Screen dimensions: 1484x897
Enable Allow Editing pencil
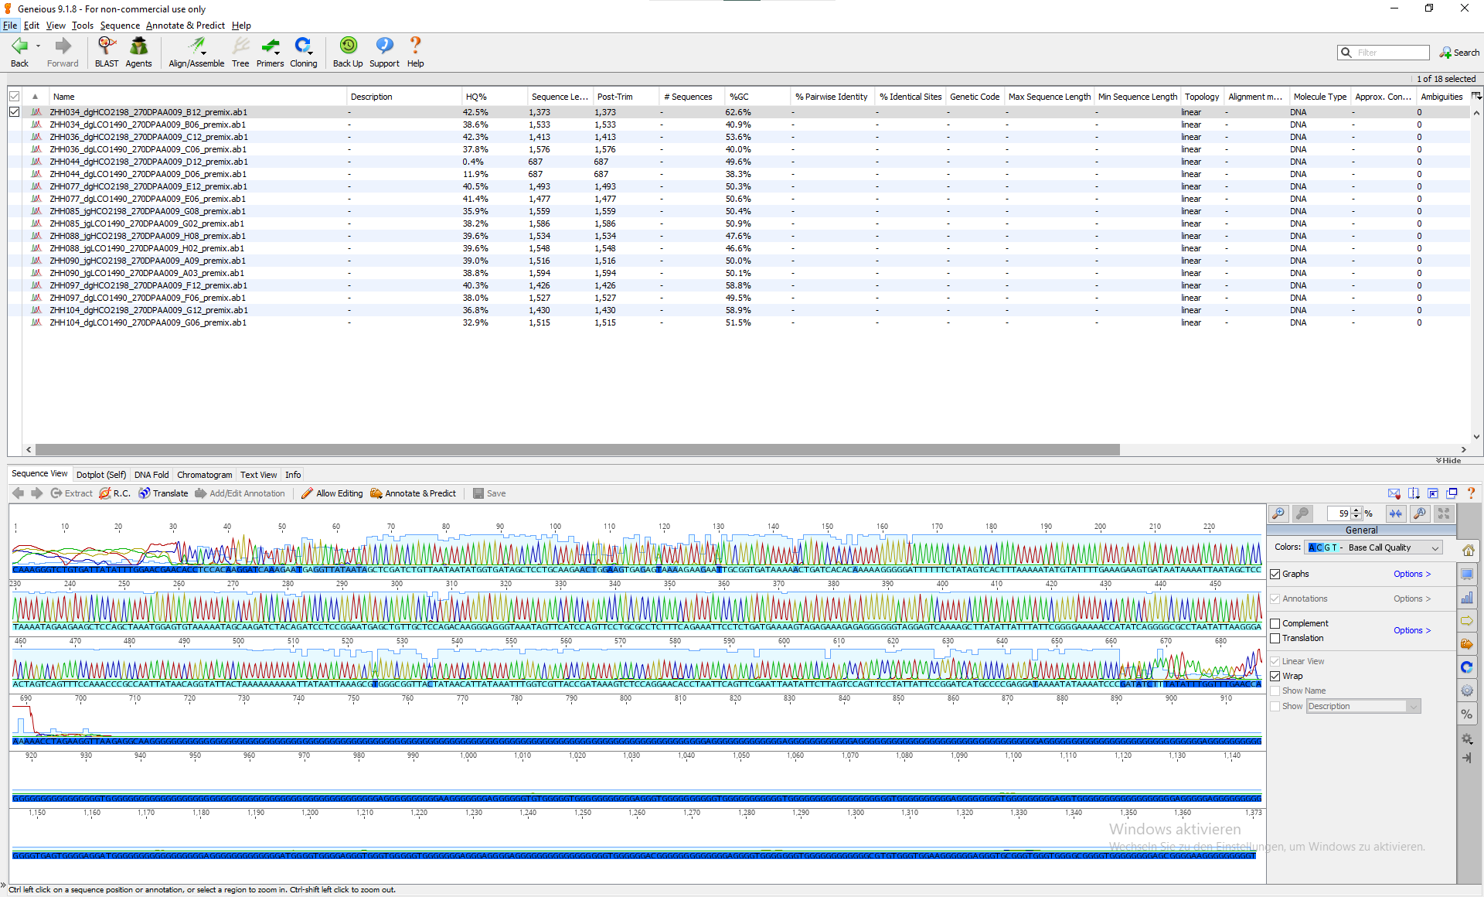click(x=332, y=493)
